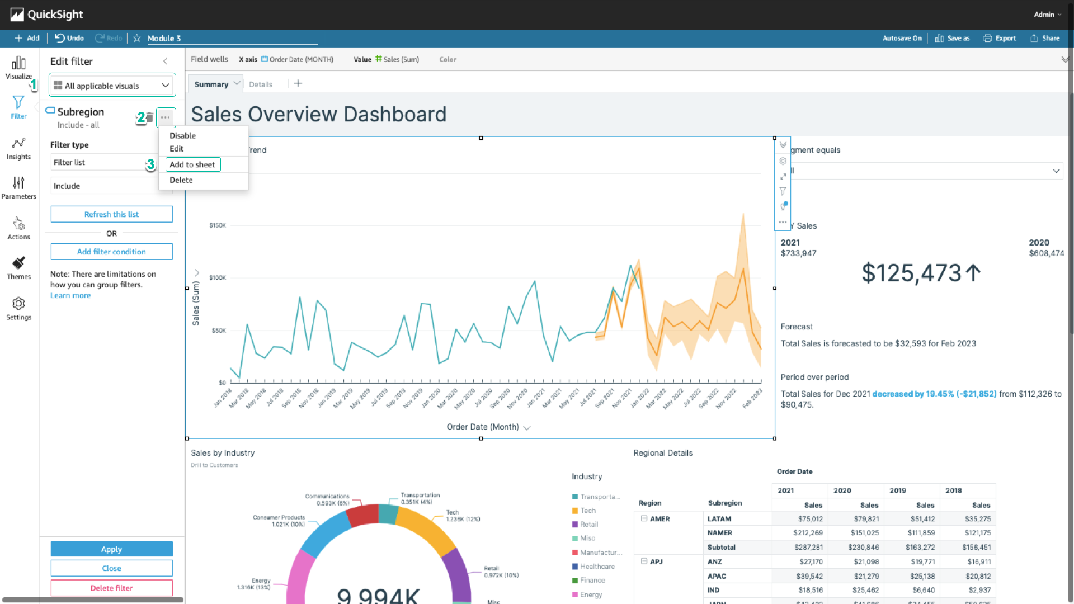The width and height of the screenshot is (1074, 604).
Task: Click Add filter condition button
Action: pos(112,252)
